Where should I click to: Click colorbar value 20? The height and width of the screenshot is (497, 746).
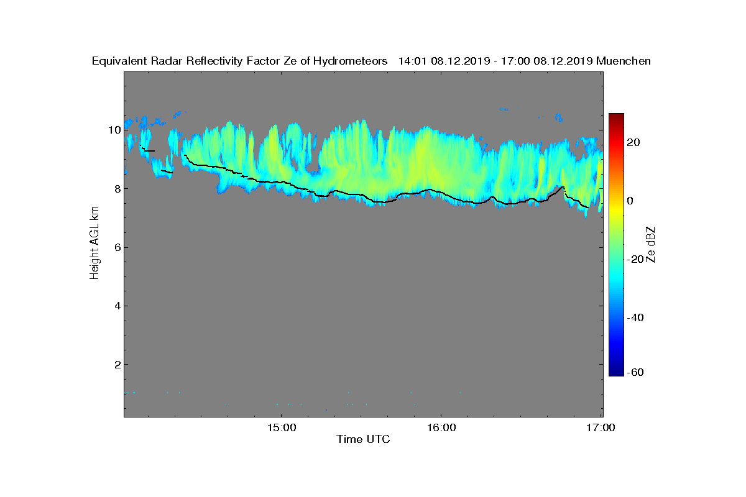[x=634, y=142]
